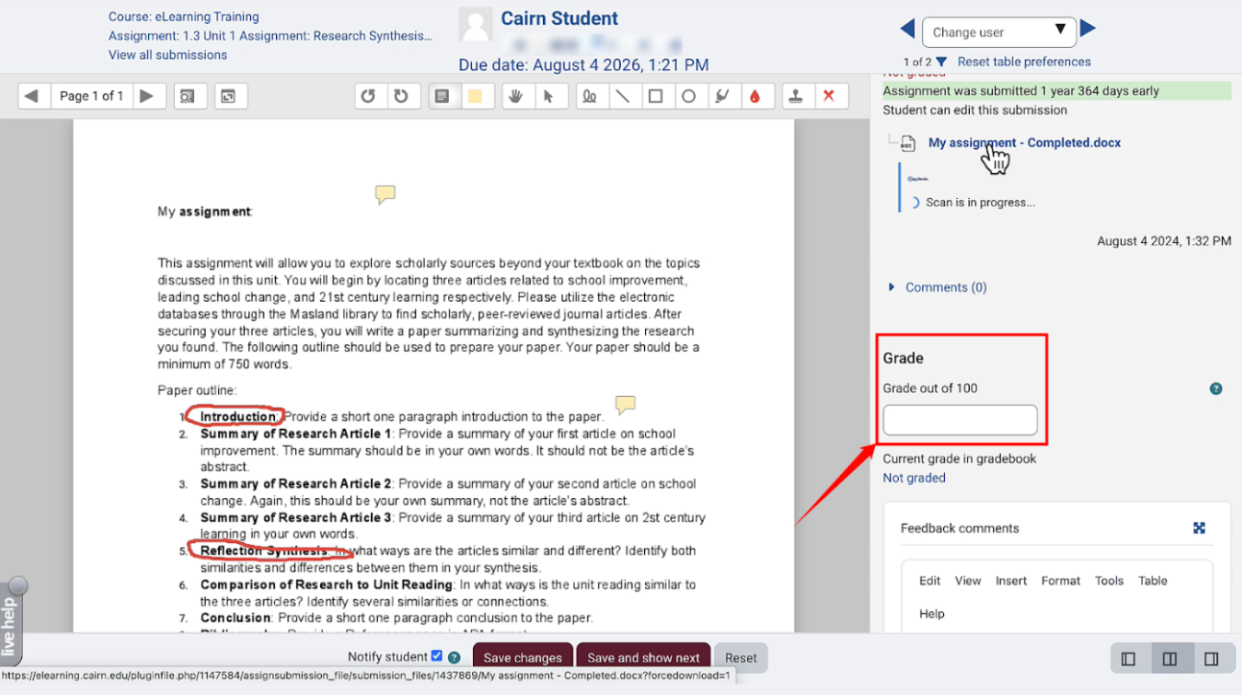Open the Help menu in feedback editor
This screenshot has height=695, width=1242.
click(x=931, y=614)
